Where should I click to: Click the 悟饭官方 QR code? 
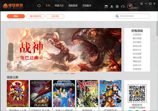point(137,93)
